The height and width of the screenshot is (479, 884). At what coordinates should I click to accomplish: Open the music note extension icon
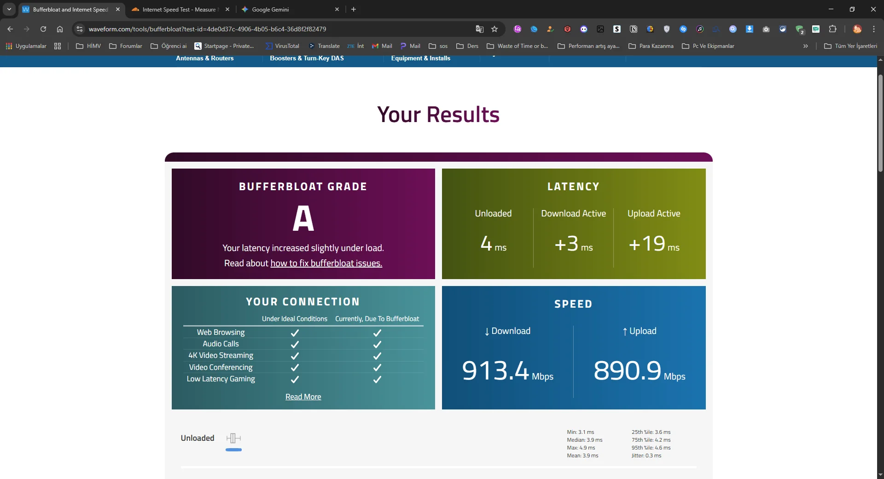pyautogui.click(x=700, y=29)
